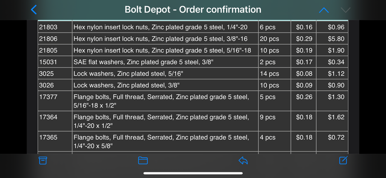Image resolution: width=386 pixels, height=178 pixels.
Task: Select the $5.80 total for item 21806
Action: (332, 39)
